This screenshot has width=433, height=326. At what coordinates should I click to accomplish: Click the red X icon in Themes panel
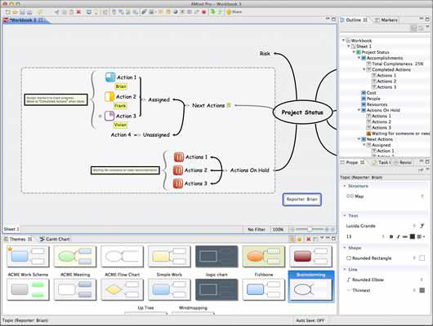pos(308,239)
